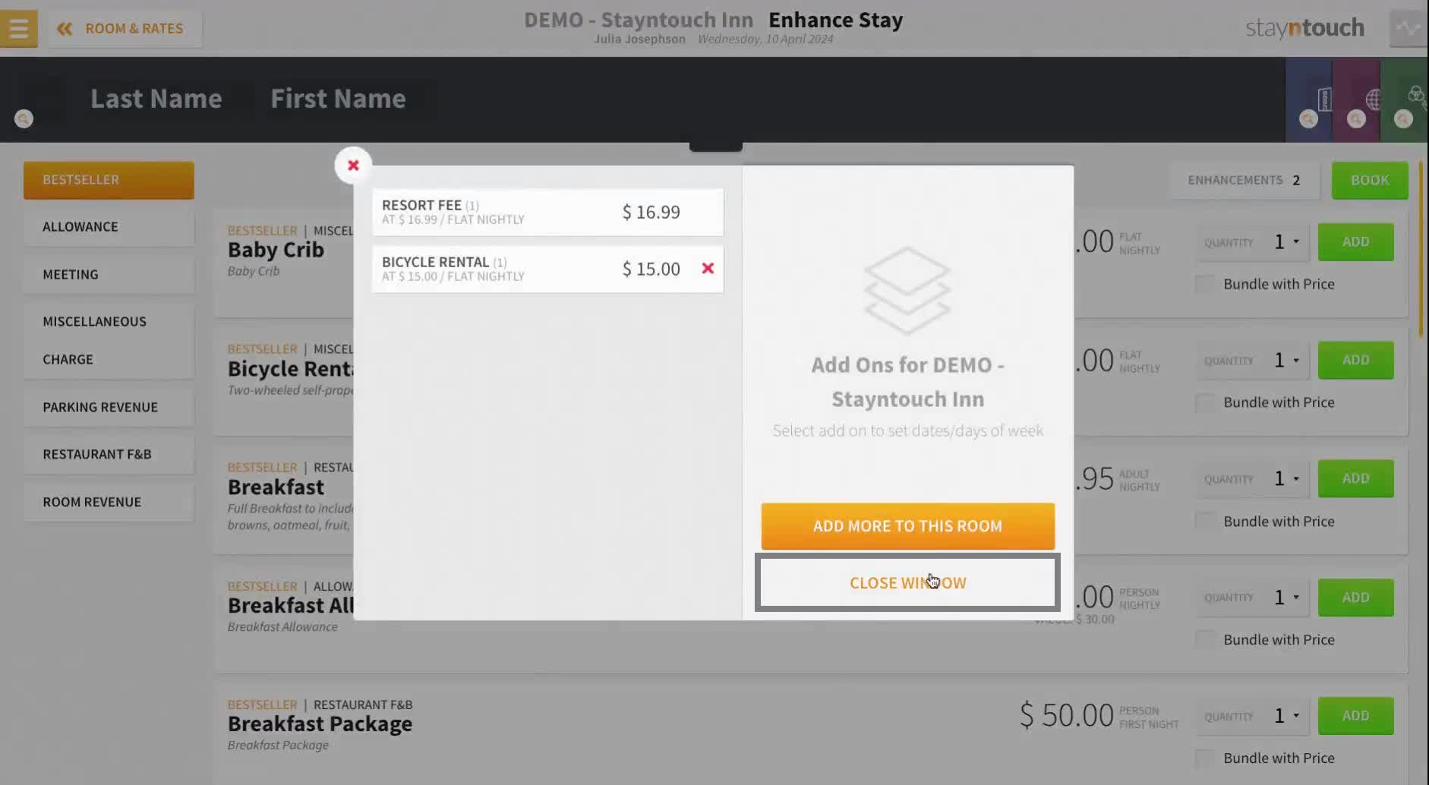
Task: Check Bundle with Price for Breakfast Allowance
Action: 1204,639
